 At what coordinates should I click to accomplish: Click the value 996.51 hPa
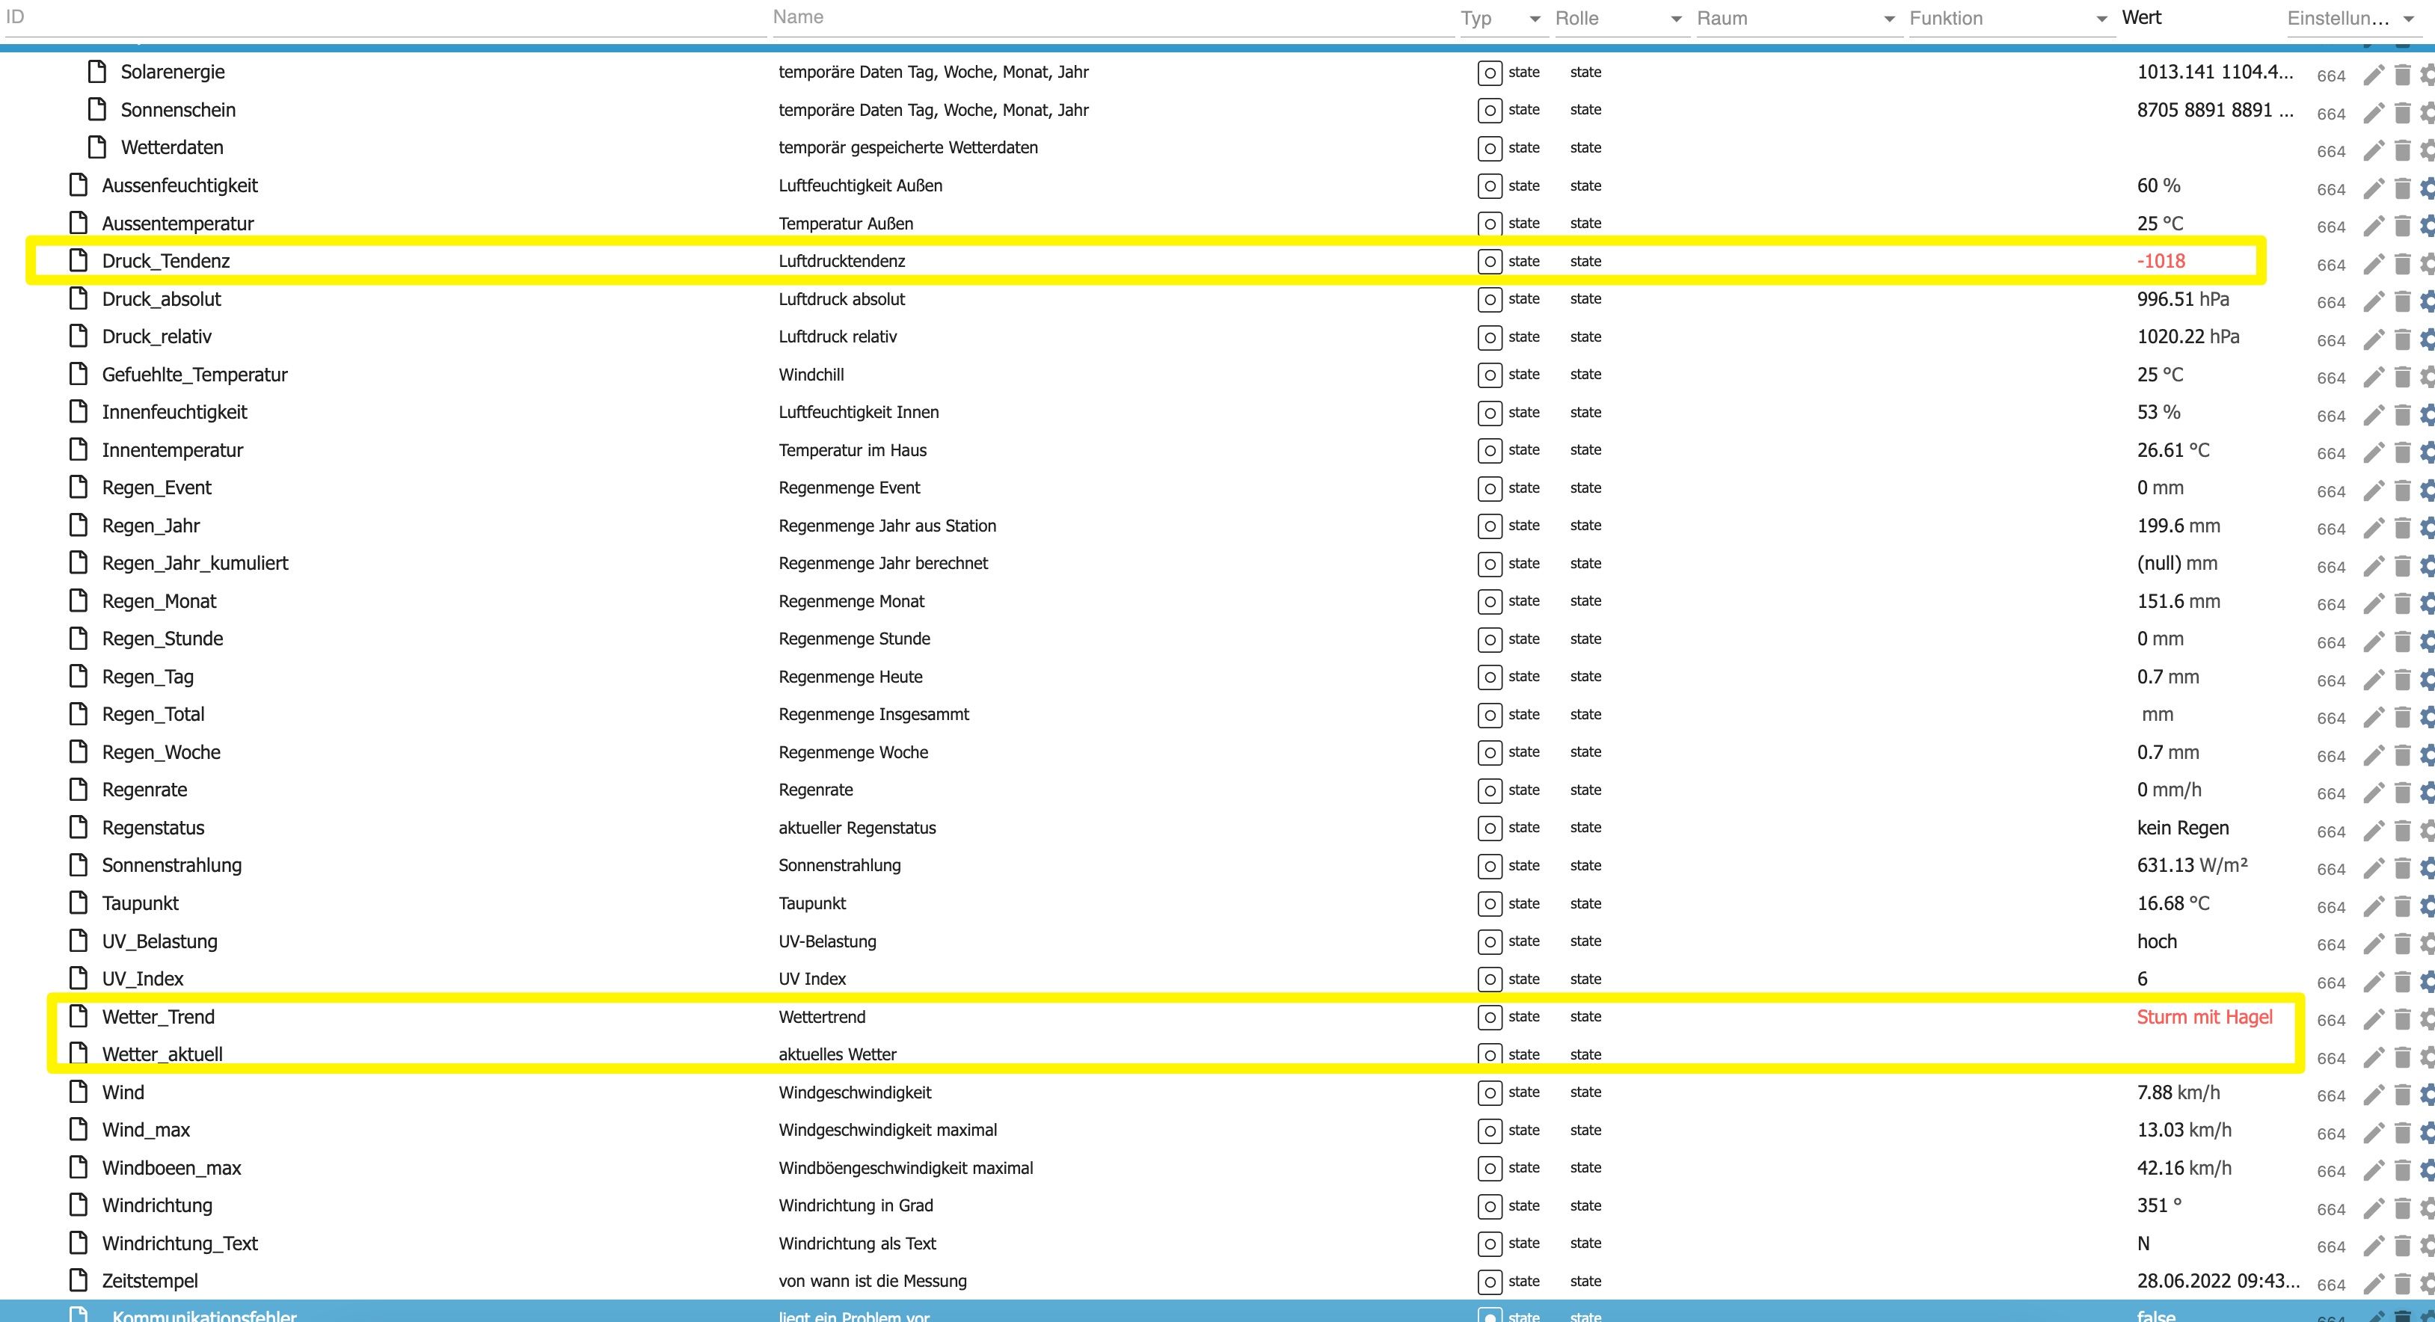[2183, 298]
